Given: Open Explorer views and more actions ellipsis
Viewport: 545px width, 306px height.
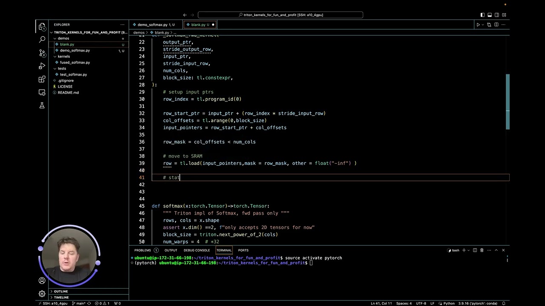Looking at the screenshot, I should point(122,25).
